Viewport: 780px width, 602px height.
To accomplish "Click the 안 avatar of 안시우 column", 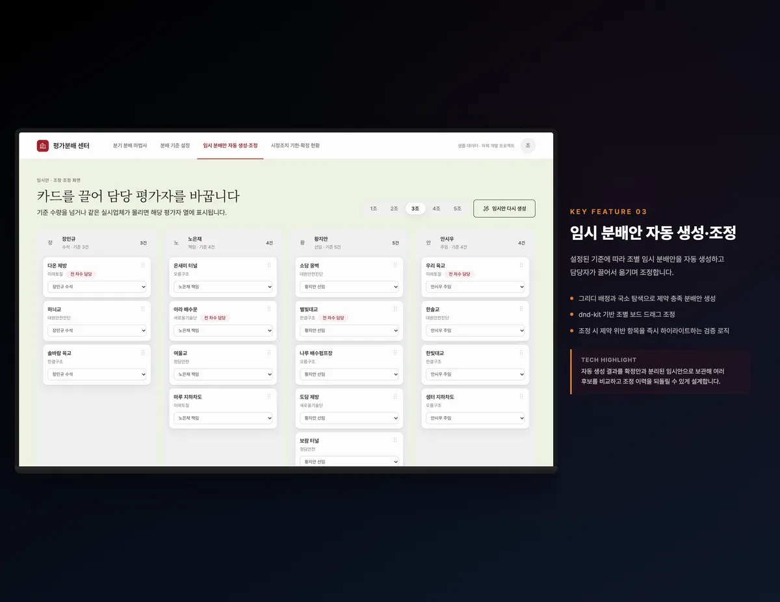I will pos(428,242).
